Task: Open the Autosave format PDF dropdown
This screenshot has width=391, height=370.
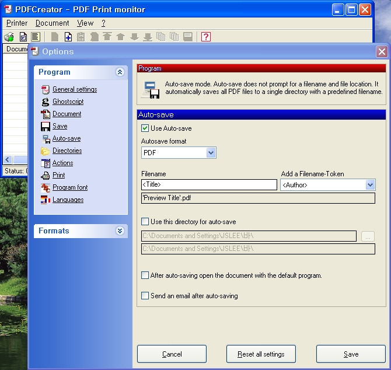Action: tap(211, 153)
